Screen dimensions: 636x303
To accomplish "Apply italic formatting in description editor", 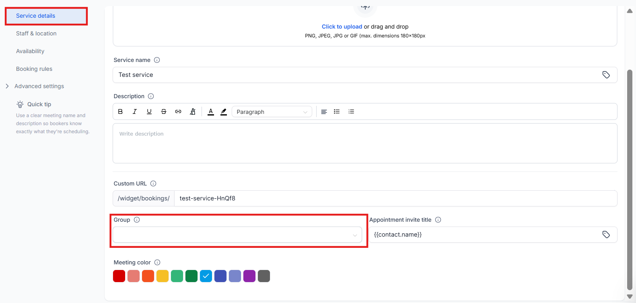I will [135, 112].
